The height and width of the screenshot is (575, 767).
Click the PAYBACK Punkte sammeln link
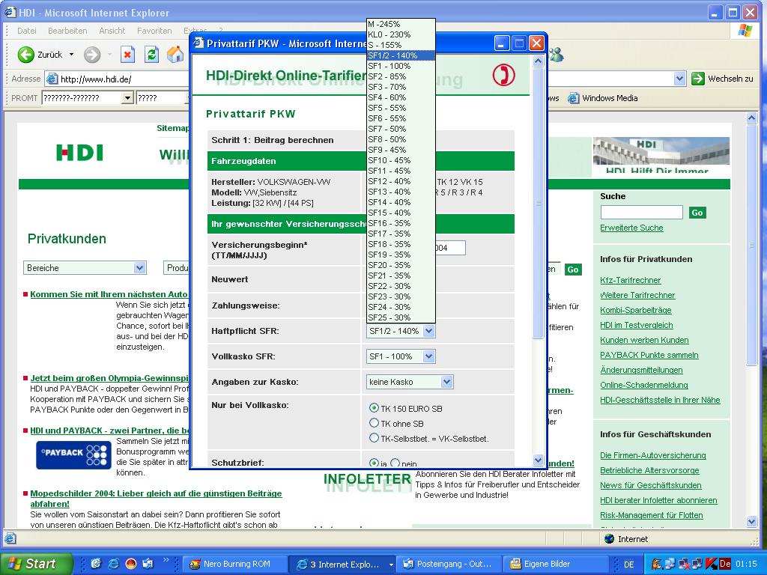pyautogui.click(x=649, y=355)
